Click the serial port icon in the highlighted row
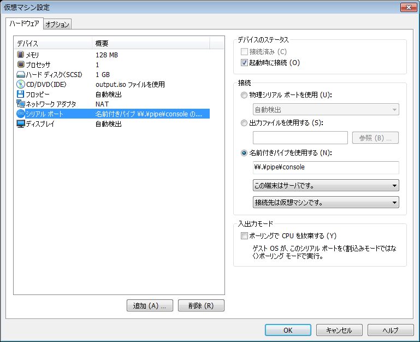The width and height of the screenshot is (420, 342). [x=20, y=114]
